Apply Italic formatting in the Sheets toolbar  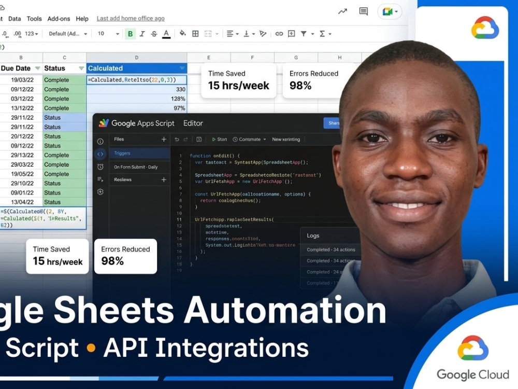[x=142, y=34]
